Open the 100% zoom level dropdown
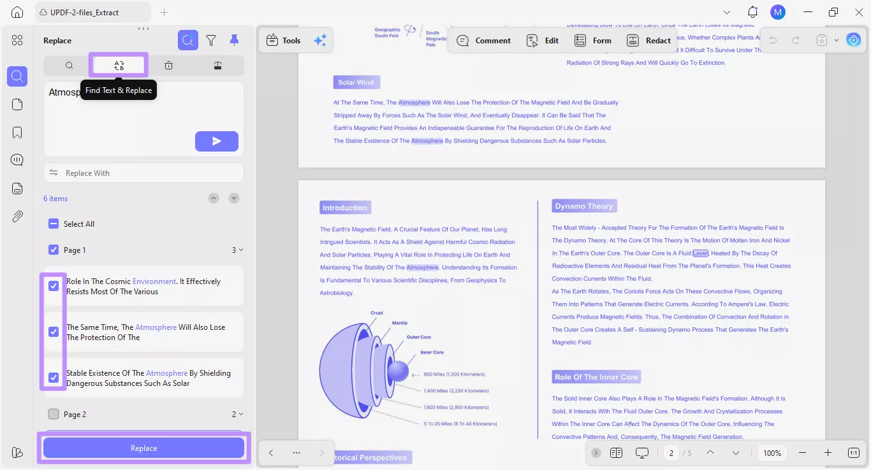This screenshot has height=470, width=871. 772,453
